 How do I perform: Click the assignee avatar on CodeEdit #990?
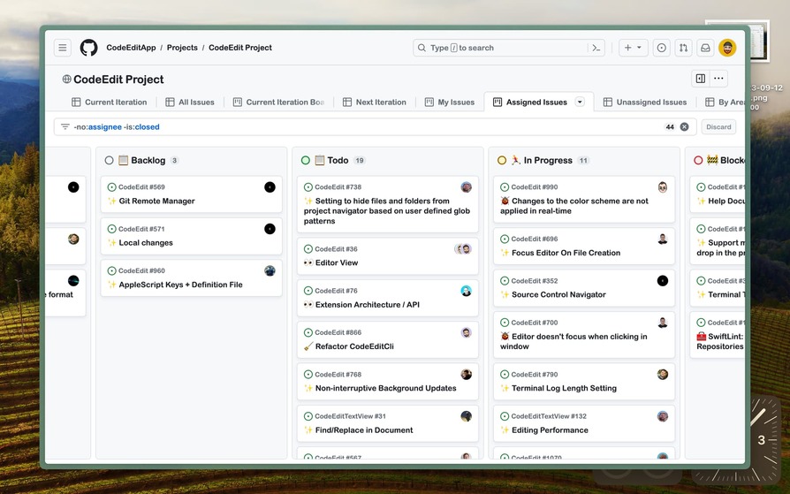pos(663,187)
